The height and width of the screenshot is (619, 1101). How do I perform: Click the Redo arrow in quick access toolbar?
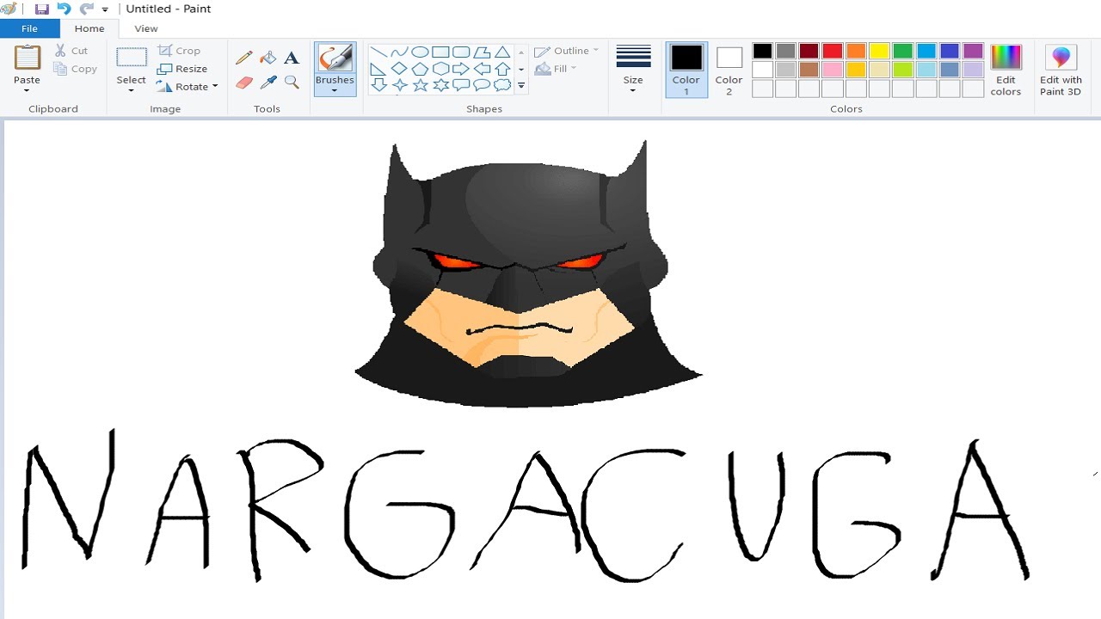pos(86,9)
